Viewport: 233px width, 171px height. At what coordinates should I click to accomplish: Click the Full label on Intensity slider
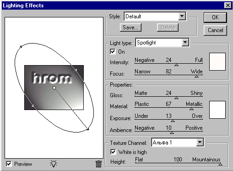[199, 60]
